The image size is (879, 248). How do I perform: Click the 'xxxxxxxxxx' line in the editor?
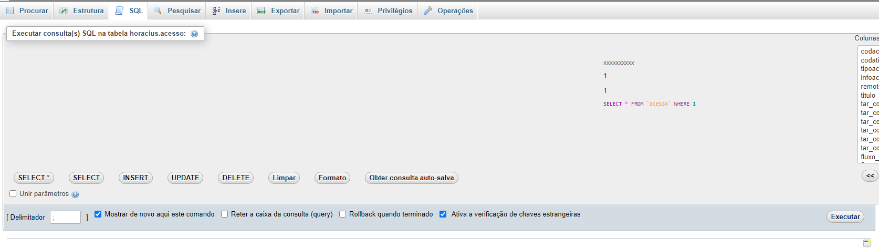[x=619, y=63]
